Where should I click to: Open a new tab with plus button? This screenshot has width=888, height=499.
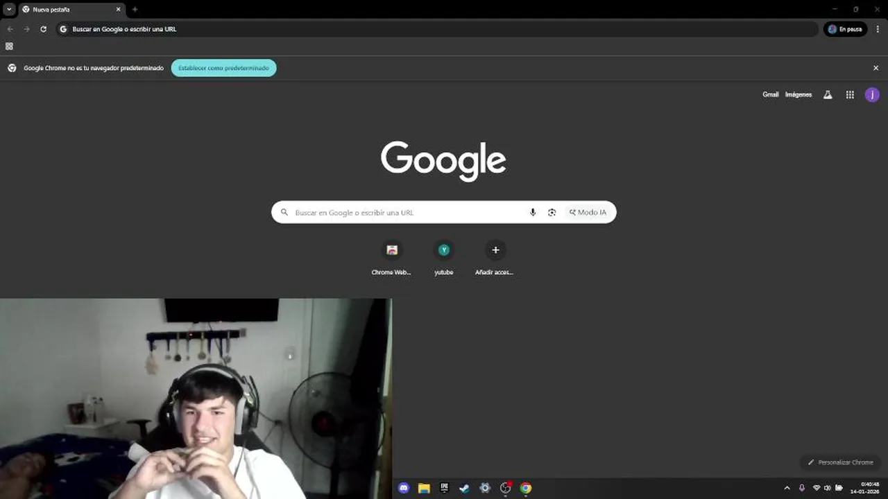[x=135, y=10]
